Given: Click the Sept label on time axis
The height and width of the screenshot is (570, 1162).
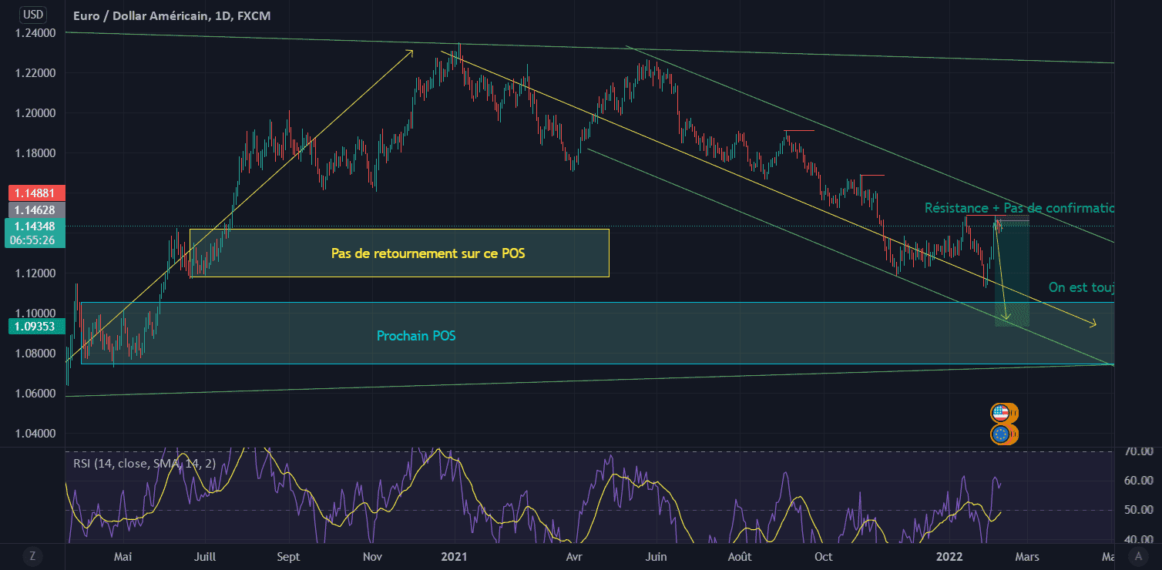Looking at the screenshot, I should click(x=288, y=556).
